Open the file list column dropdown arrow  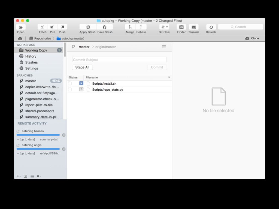169,78
